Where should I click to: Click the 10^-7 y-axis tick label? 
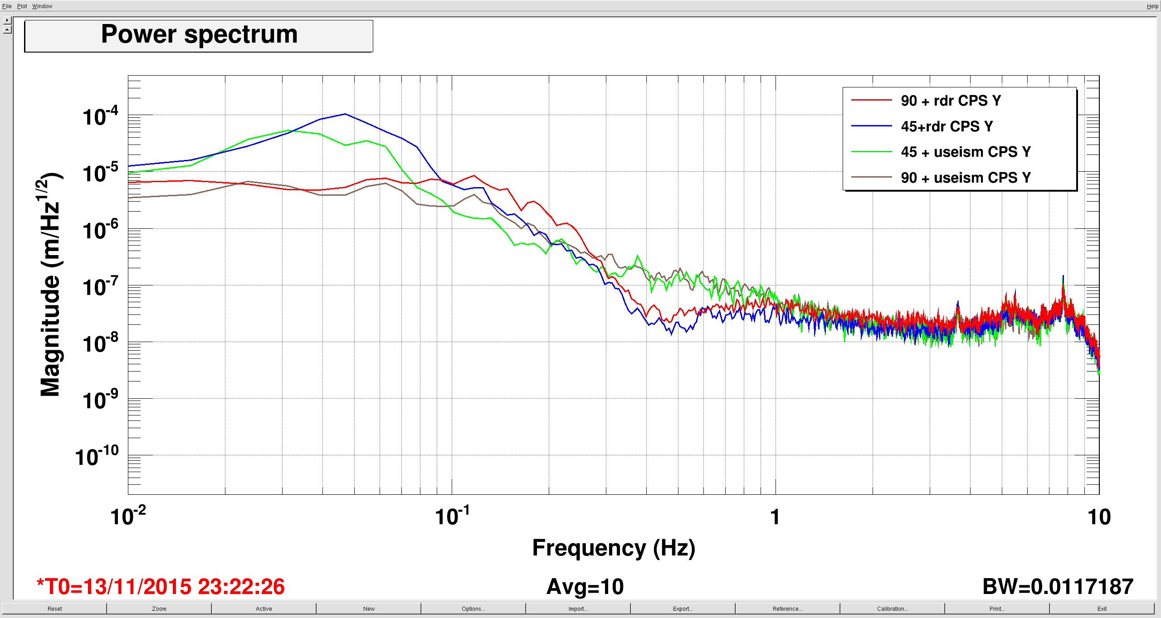tap(100, 286)
